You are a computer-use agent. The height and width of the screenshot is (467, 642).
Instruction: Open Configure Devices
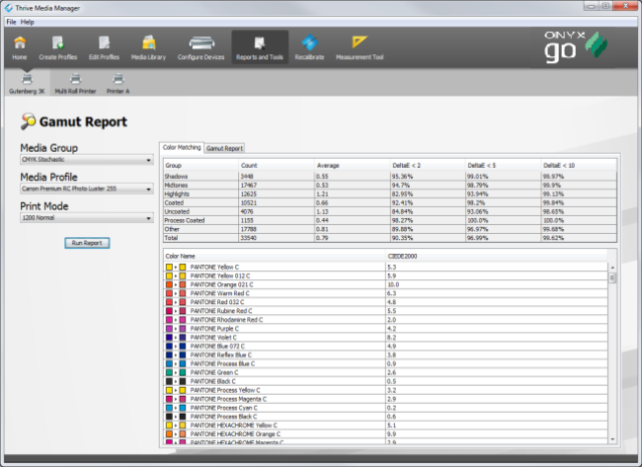point(201,48)
